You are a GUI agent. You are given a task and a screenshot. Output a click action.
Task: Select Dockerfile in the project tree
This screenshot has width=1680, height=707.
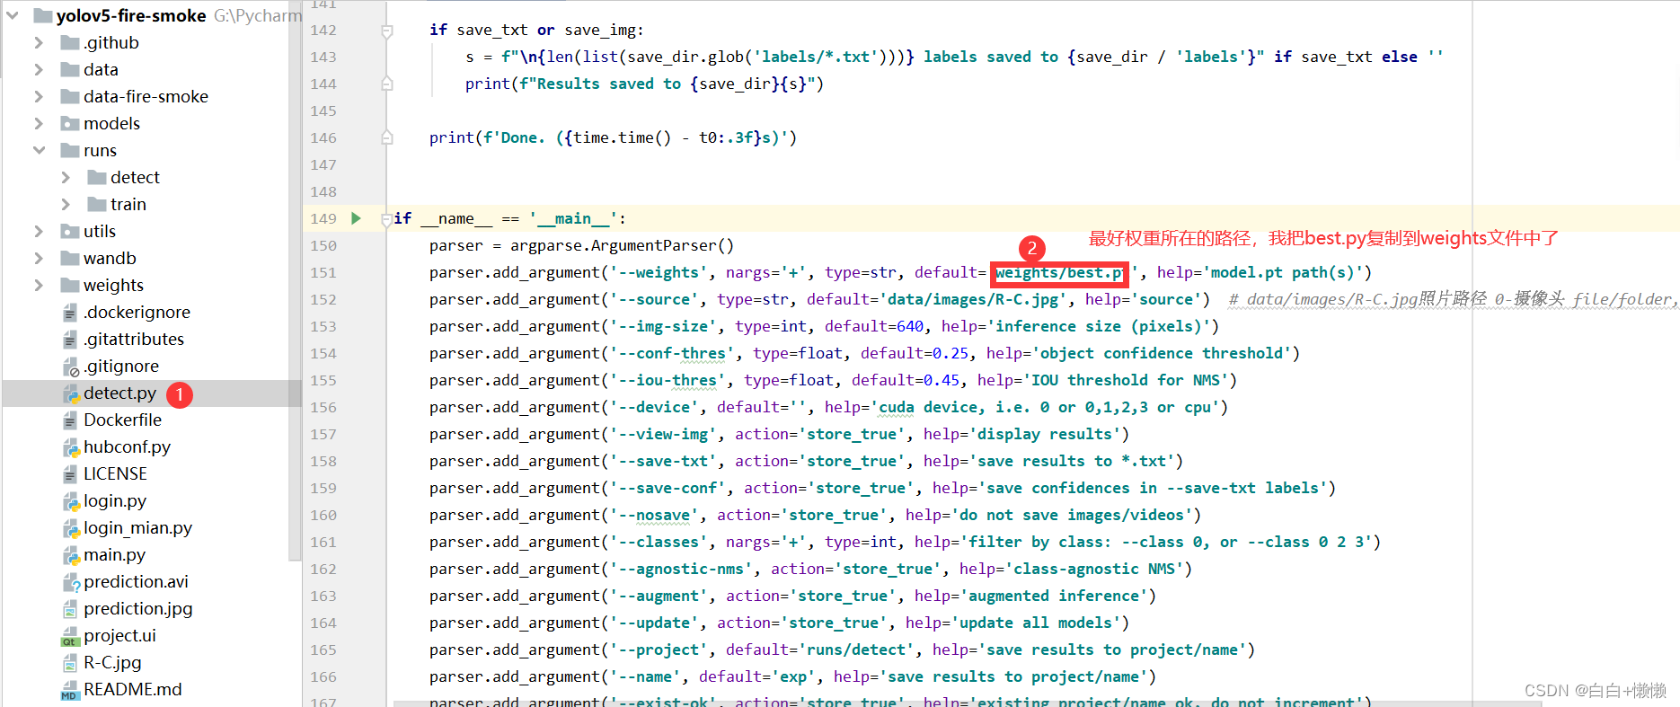point(122,420)
